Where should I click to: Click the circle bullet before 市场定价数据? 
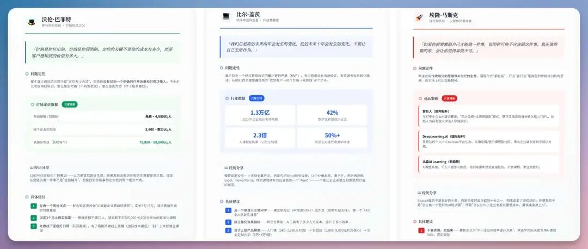[32, 104]
